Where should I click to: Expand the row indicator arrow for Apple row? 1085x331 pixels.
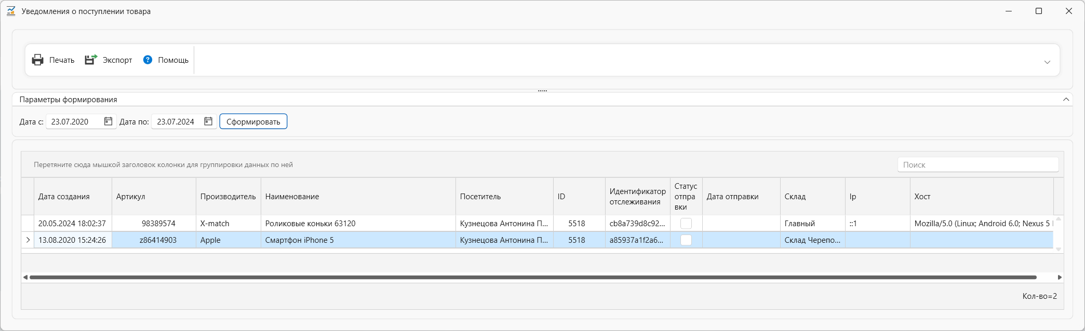28,240
